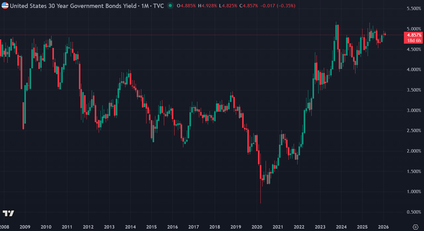Click the 2009 label on time axis
Image resolution: width=424 pixels, height=231 pixels.
point(24,227)
